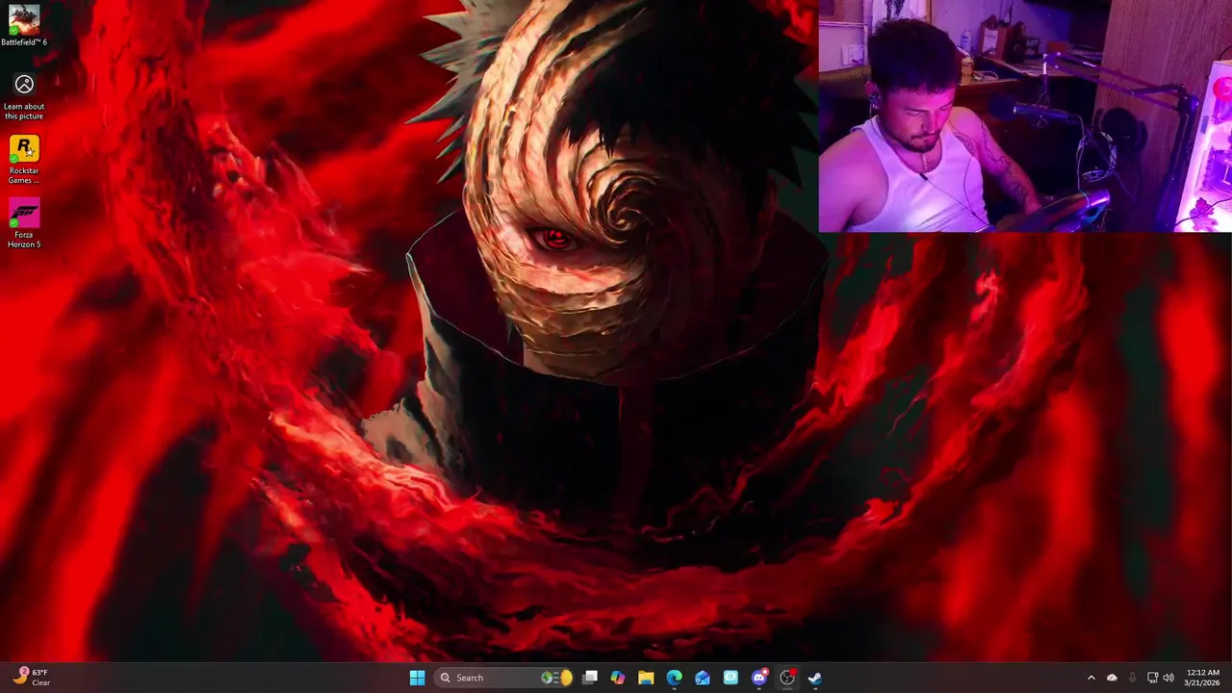Launch Microsoft Copilot from the taskbar
The image size is (1232, 693).
click(x=618, y=678)
